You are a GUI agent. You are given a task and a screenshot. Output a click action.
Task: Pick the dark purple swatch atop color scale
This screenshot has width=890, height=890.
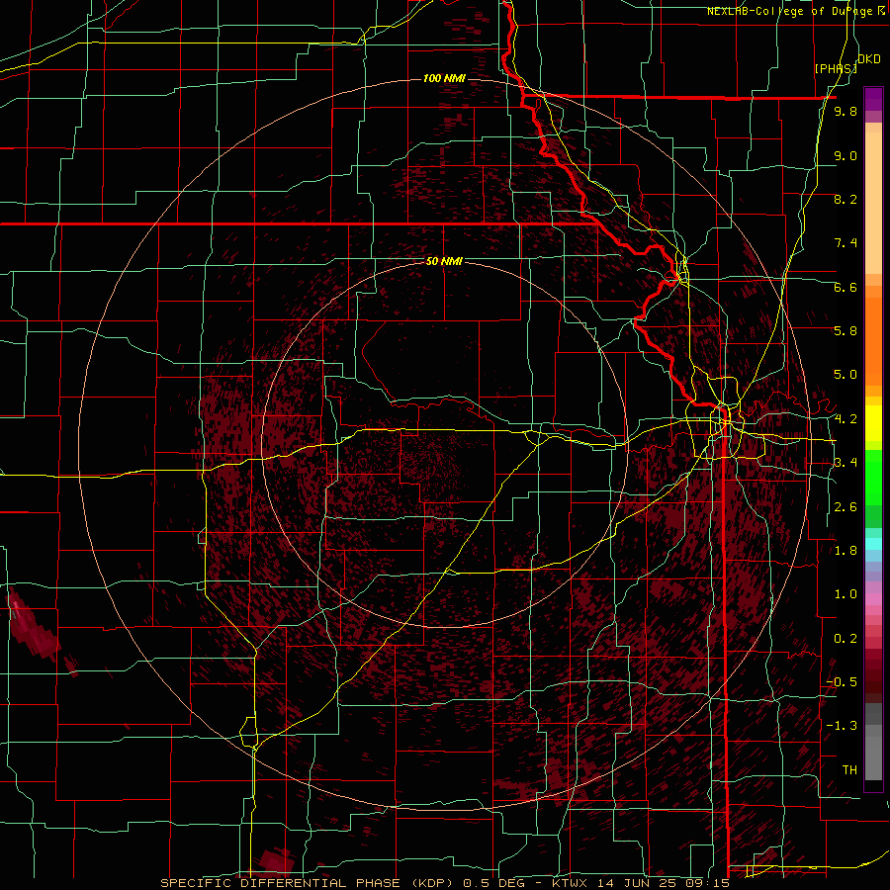point(873,99)
